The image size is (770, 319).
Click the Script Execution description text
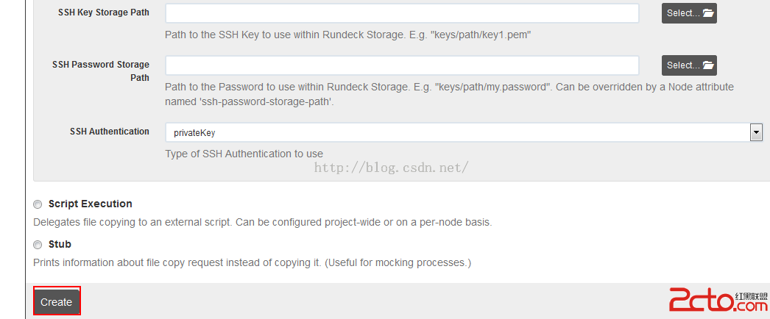pos(263,222)
